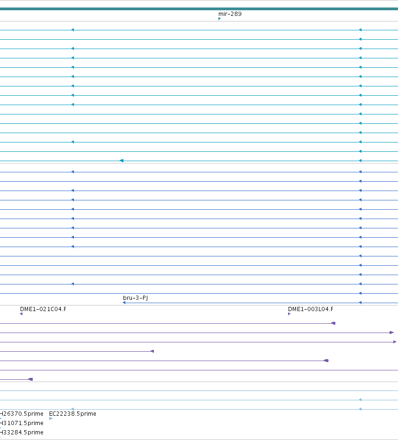
Task: Click the thick cyan arrowhead ending the last teal transcript
Action: coord(122,161)
